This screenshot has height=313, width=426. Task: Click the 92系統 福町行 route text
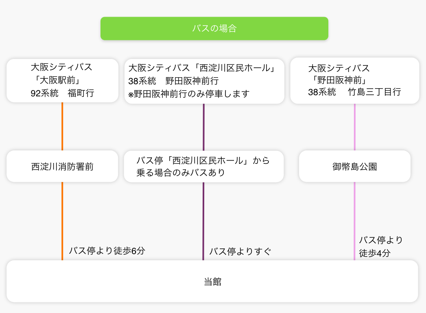(62, 93)
